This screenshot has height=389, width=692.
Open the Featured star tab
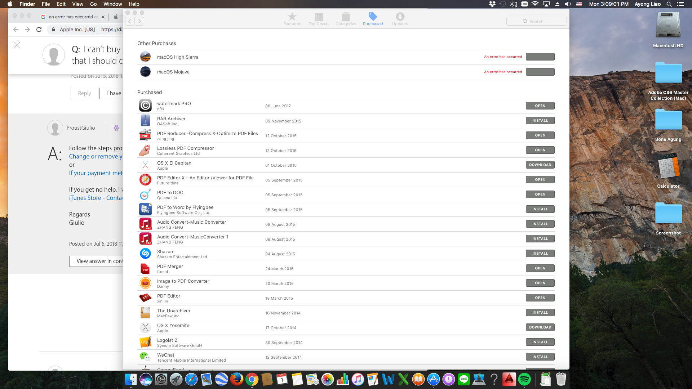point(292,19)
